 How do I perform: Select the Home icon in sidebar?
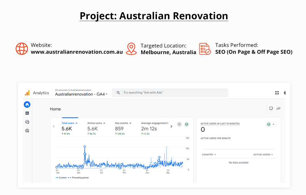[27, 104]
